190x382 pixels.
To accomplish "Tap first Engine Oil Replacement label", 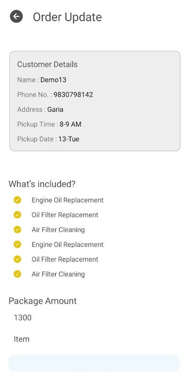I will pyautogui.click(x=68, y=200).
